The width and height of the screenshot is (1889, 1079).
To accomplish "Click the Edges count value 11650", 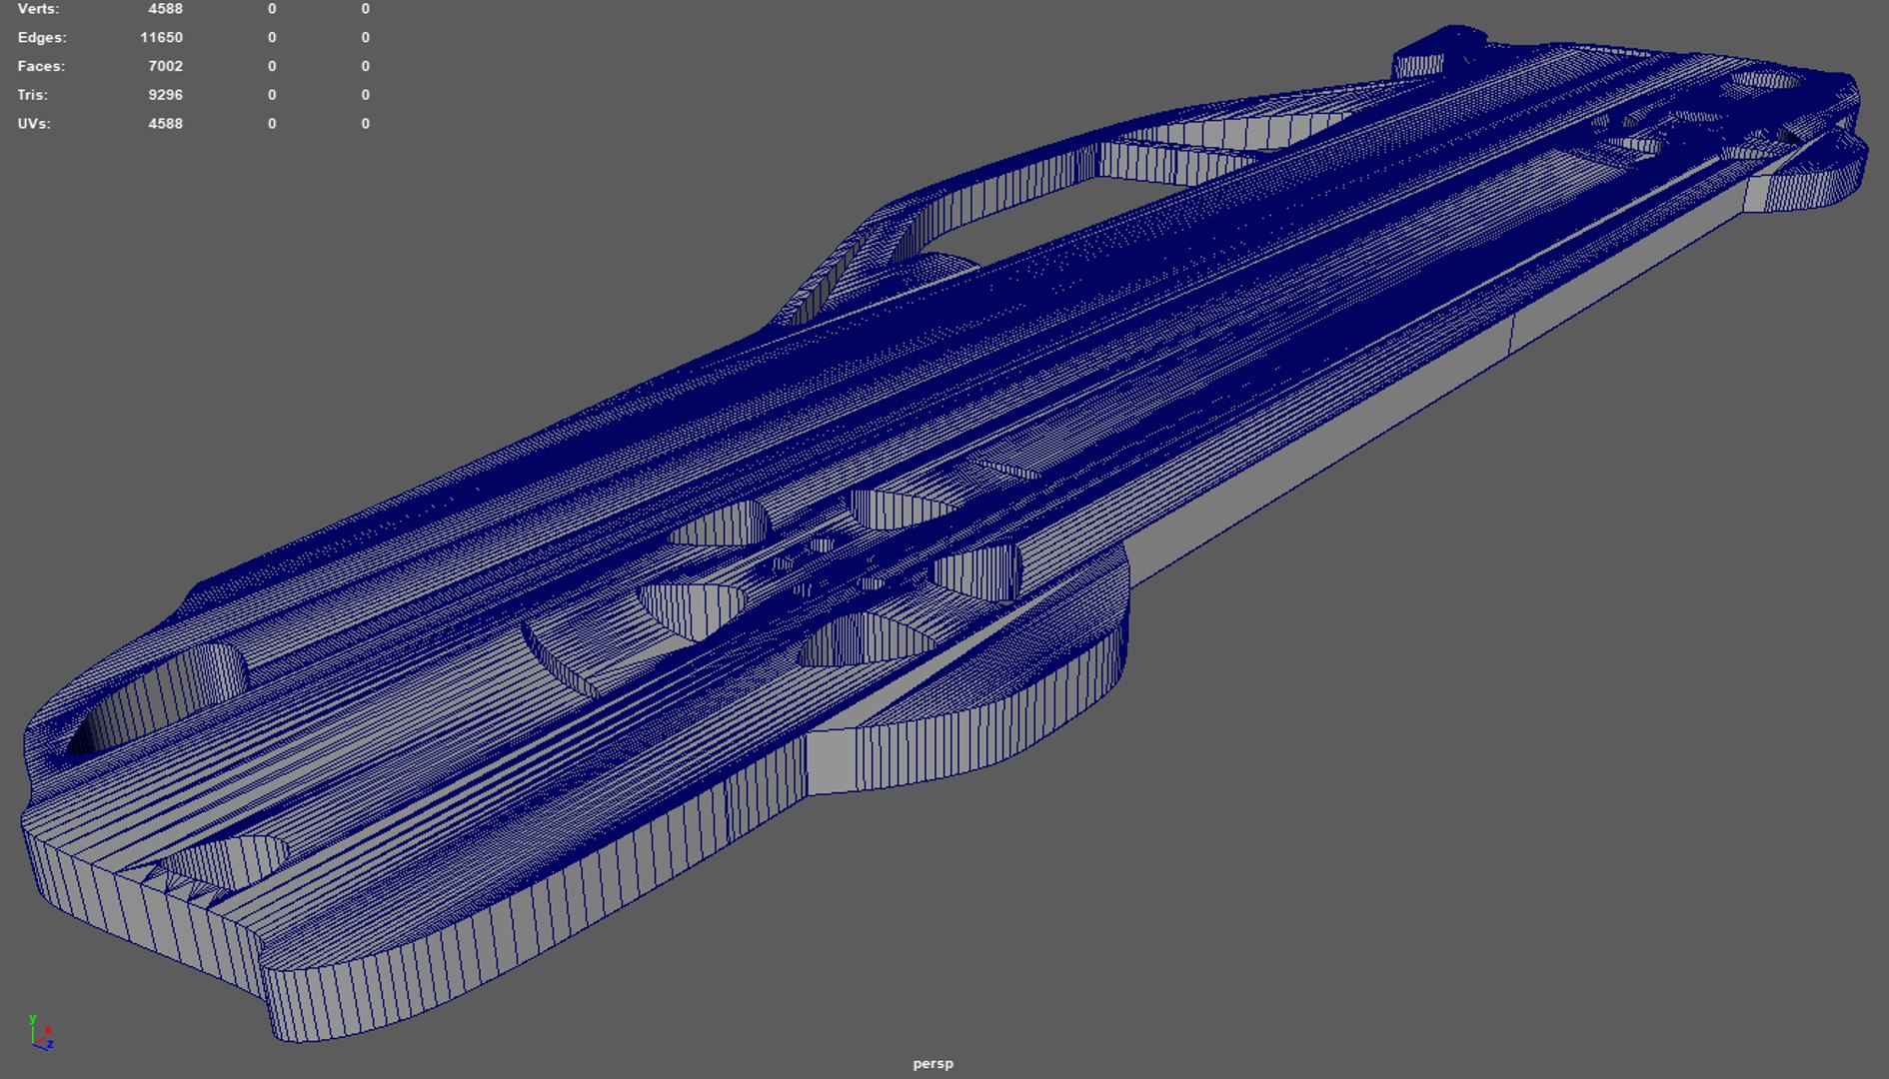I will pos(161,38).
